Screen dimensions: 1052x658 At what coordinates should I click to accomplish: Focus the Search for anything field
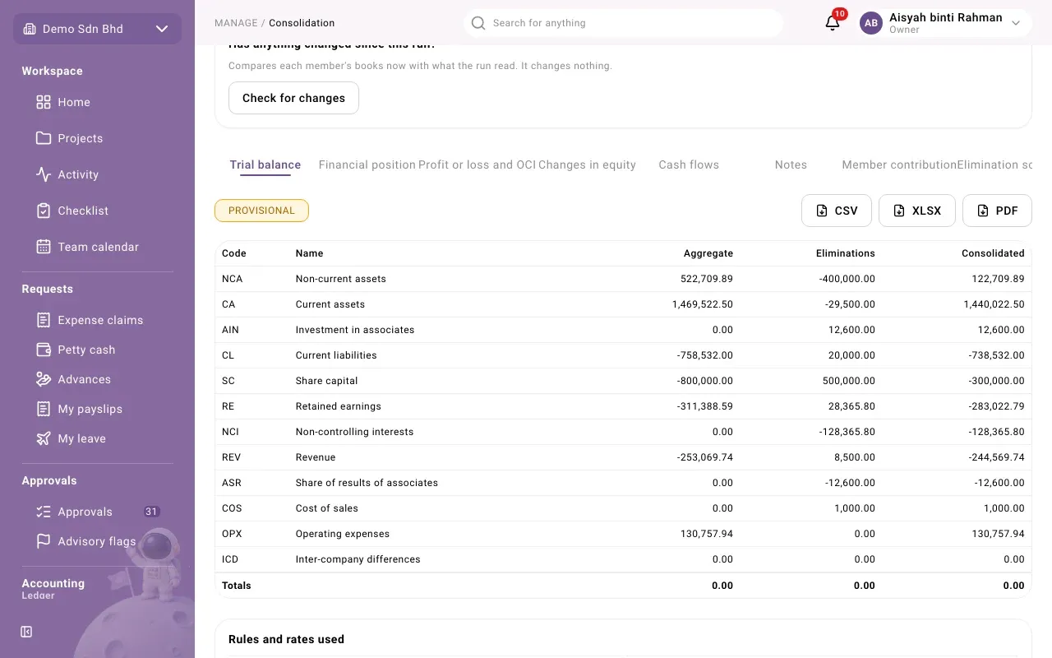point(623,23)
